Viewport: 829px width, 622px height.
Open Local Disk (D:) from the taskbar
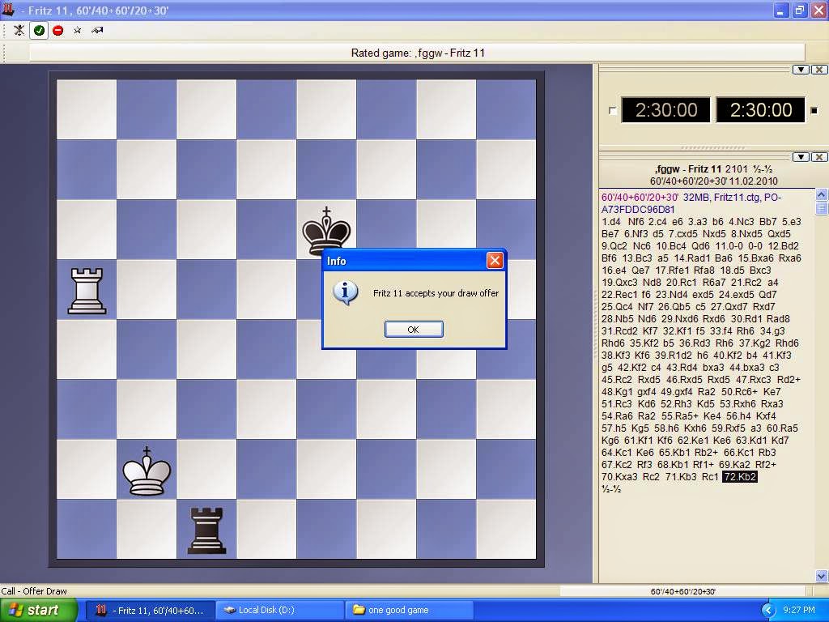(x=280, y=611)
